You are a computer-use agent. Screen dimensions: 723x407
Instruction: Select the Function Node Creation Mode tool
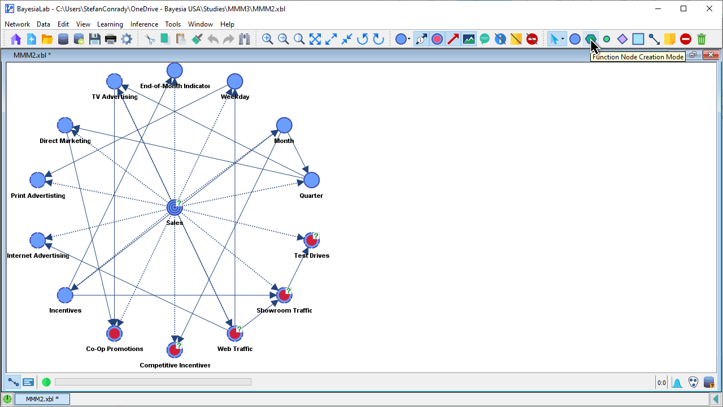pos(590,39)
